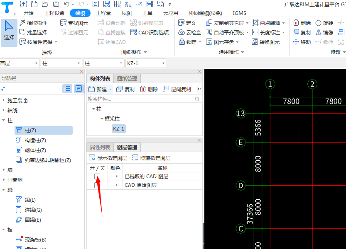Switch navigation bar to list view icon

pyautogui.click(x=67, y=89)
